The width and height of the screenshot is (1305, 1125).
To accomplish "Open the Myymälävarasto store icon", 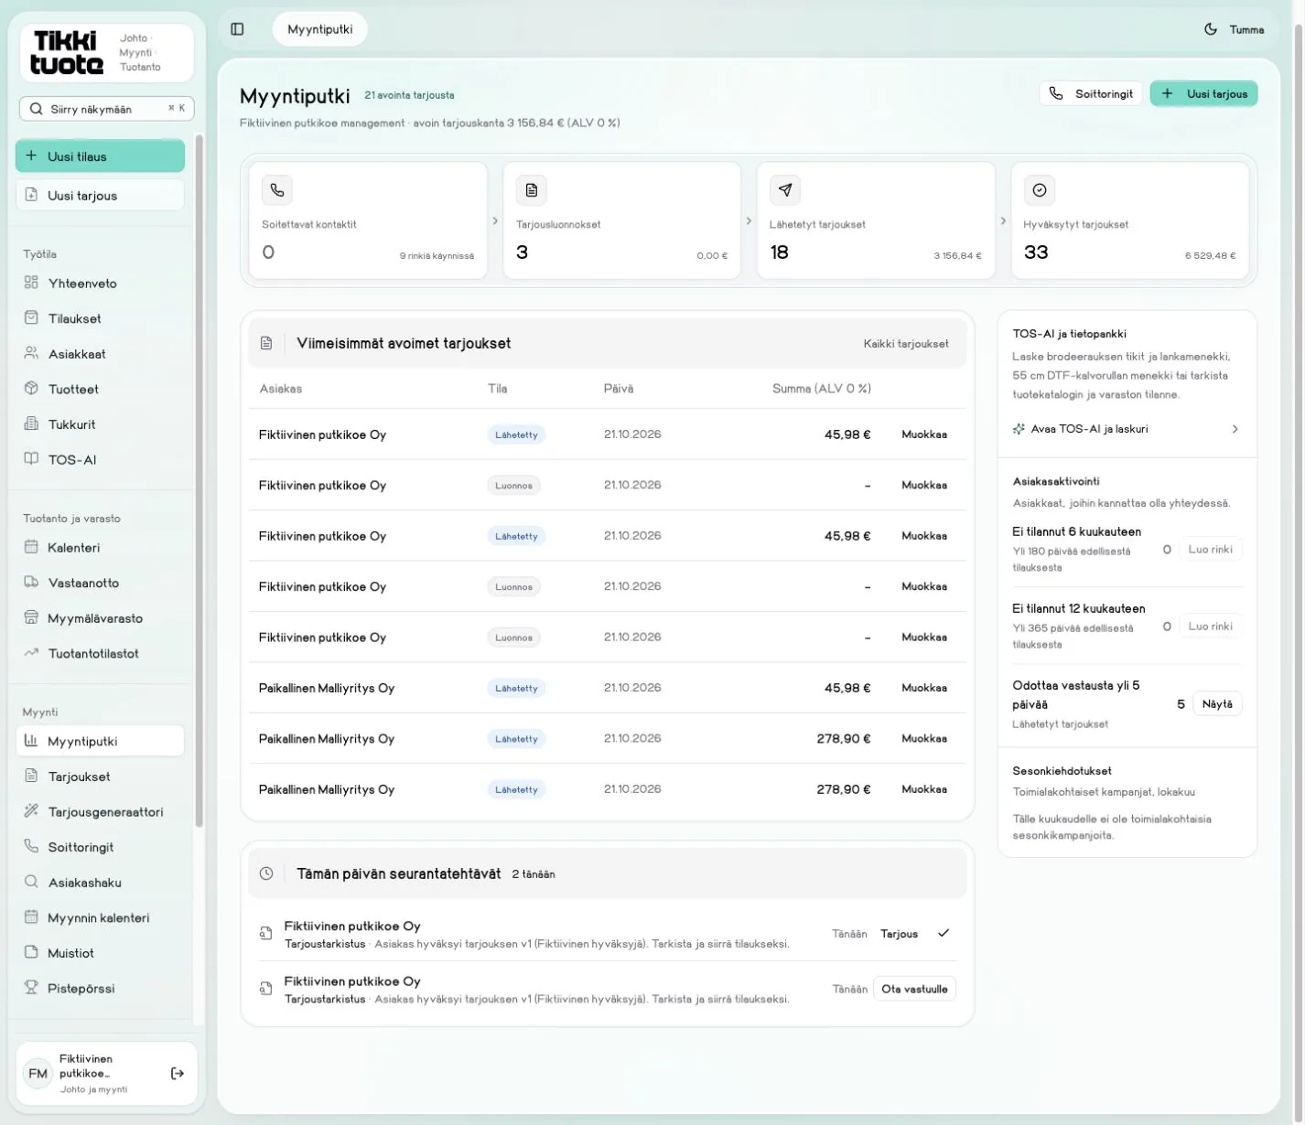I will point(31,617).
